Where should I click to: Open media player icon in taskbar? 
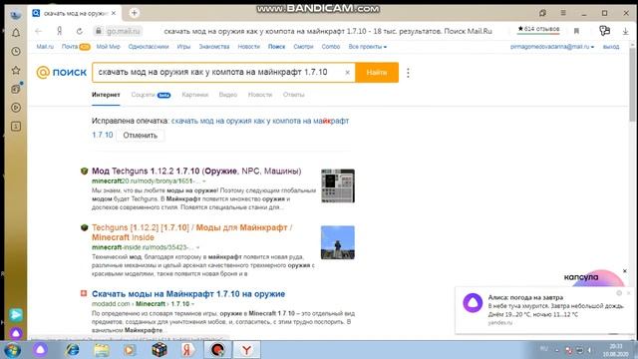click(130, 350)
